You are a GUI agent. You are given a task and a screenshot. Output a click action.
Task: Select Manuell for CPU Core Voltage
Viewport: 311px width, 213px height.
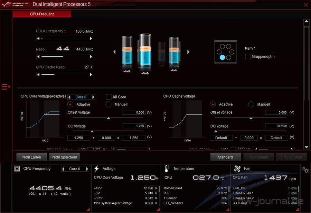pyautogui.click(x=108, y=104)
